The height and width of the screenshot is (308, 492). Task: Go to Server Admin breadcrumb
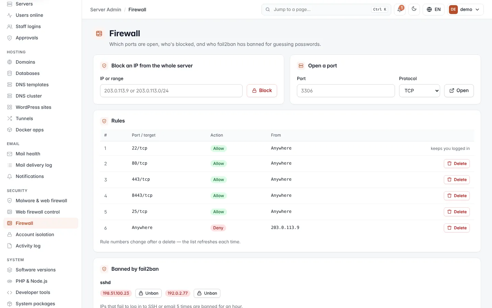point(106,10)
